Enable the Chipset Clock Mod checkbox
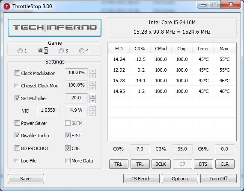Viewport: 244px width, 191px height. click(17, 85)
